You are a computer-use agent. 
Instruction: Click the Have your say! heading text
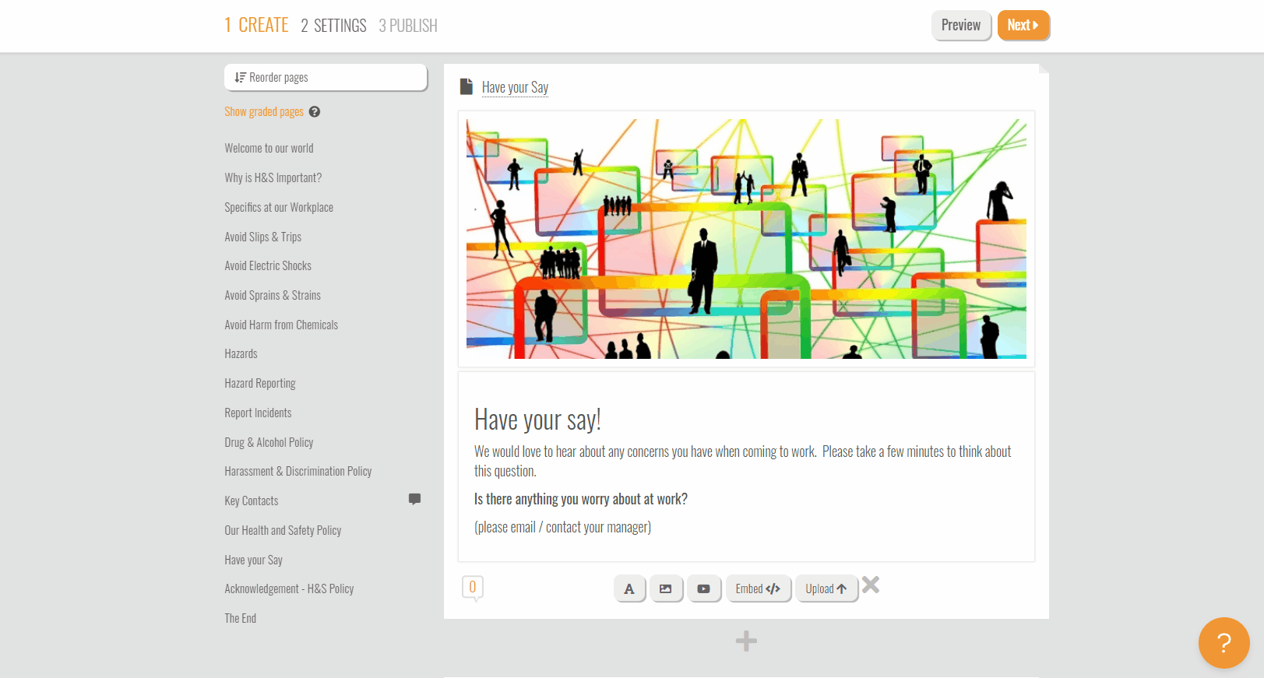tap(537, 420)
